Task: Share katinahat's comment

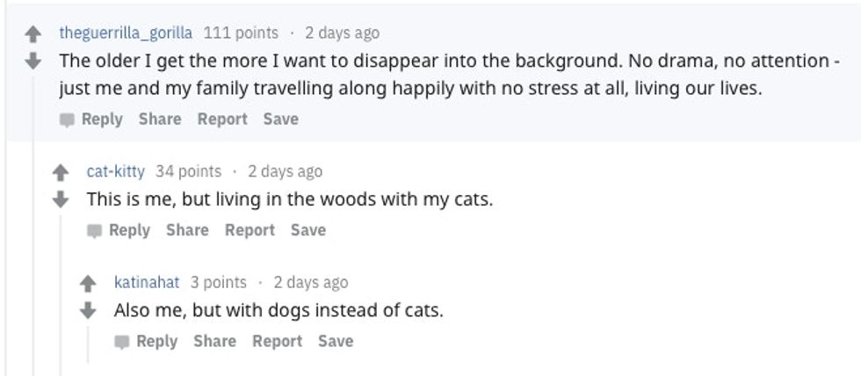Action: point(214,342)
